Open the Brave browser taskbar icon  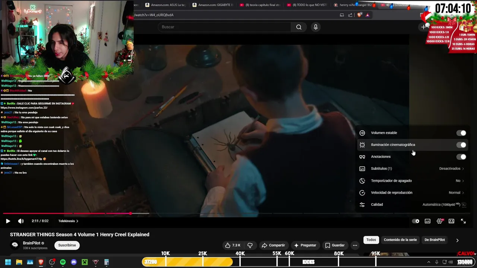tap(41, 262)
